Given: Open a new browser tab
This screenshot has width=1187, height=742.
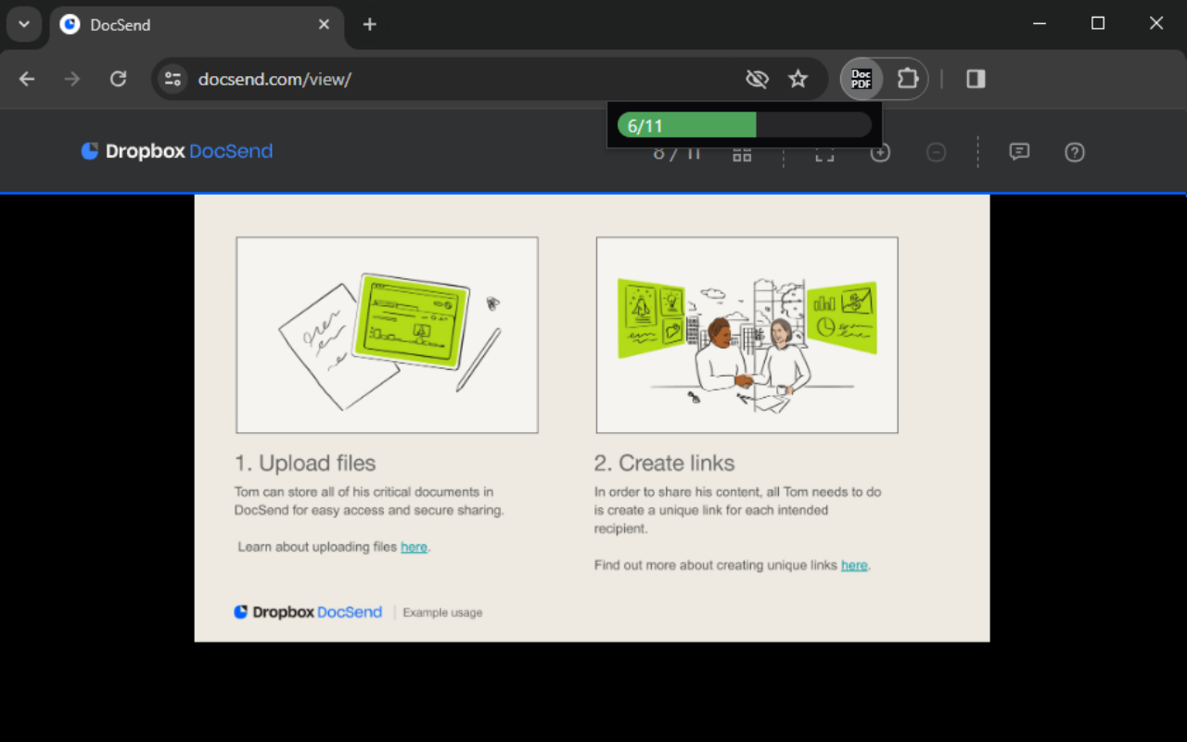Looking at the screenshot, I should [370, 24].
